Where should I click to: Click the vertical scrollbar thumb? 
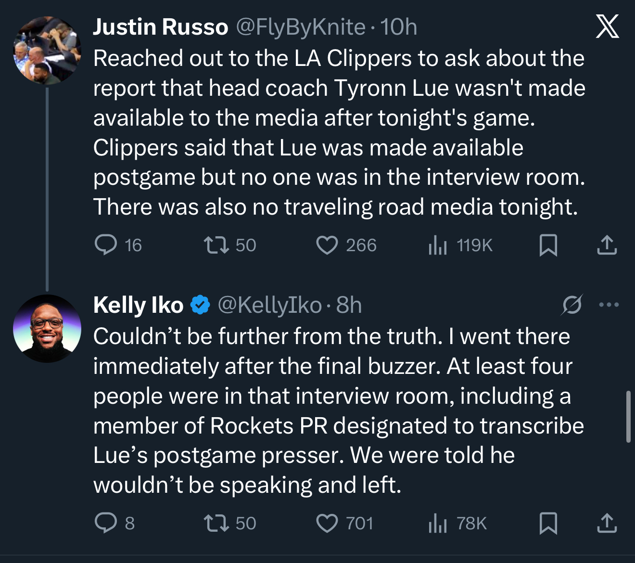(628, 417)
